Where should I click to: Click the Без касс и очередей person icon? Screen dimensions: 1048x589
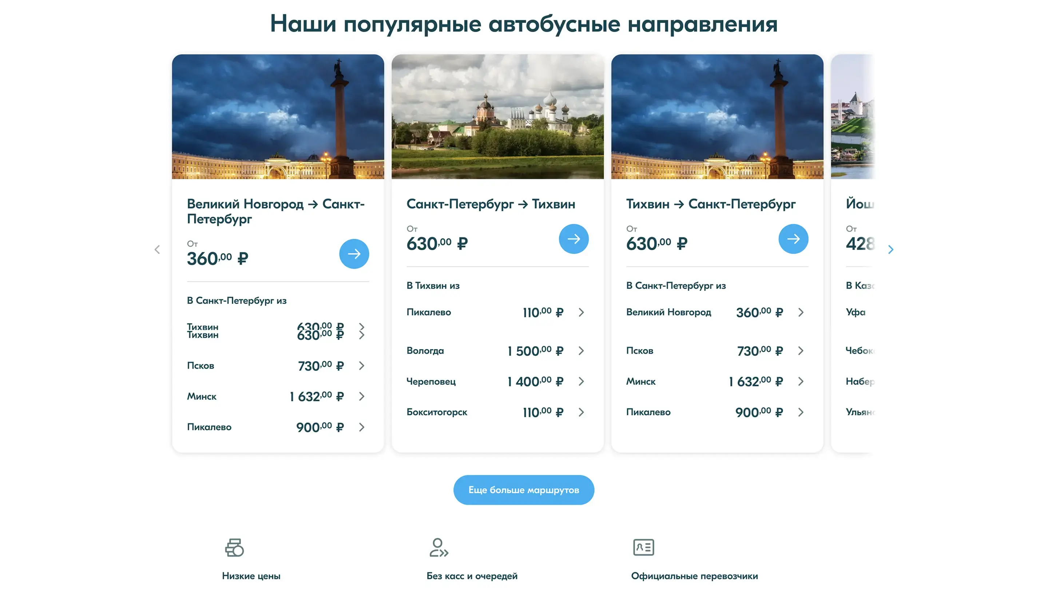click(x=438, y=547)
